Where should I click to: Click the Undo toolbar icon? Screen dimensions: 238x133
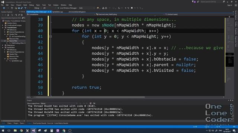(25, 8)
